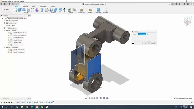Select Sketch4 - Frame in browser
The image size is (194, 109).
point(18,40)
